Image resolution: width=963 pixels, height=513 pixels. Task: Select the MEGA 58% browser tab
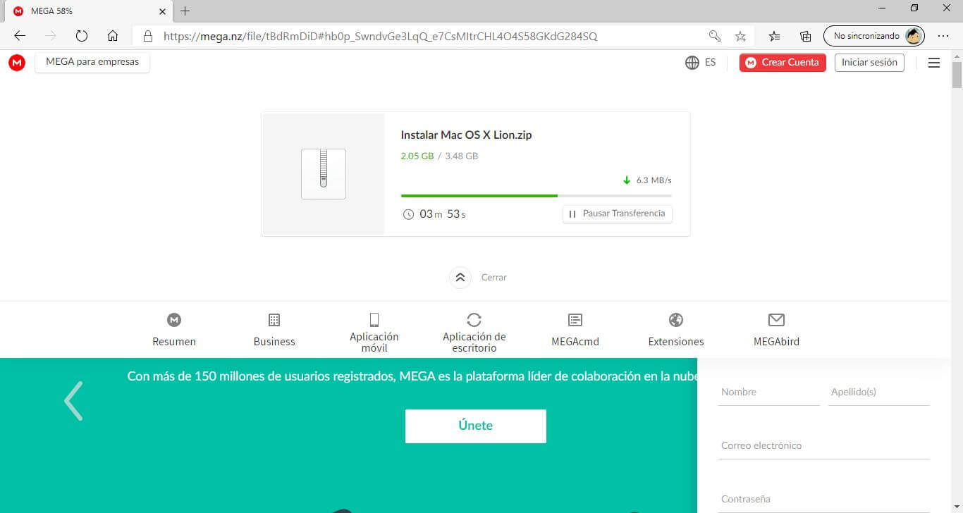click(87, 11)
